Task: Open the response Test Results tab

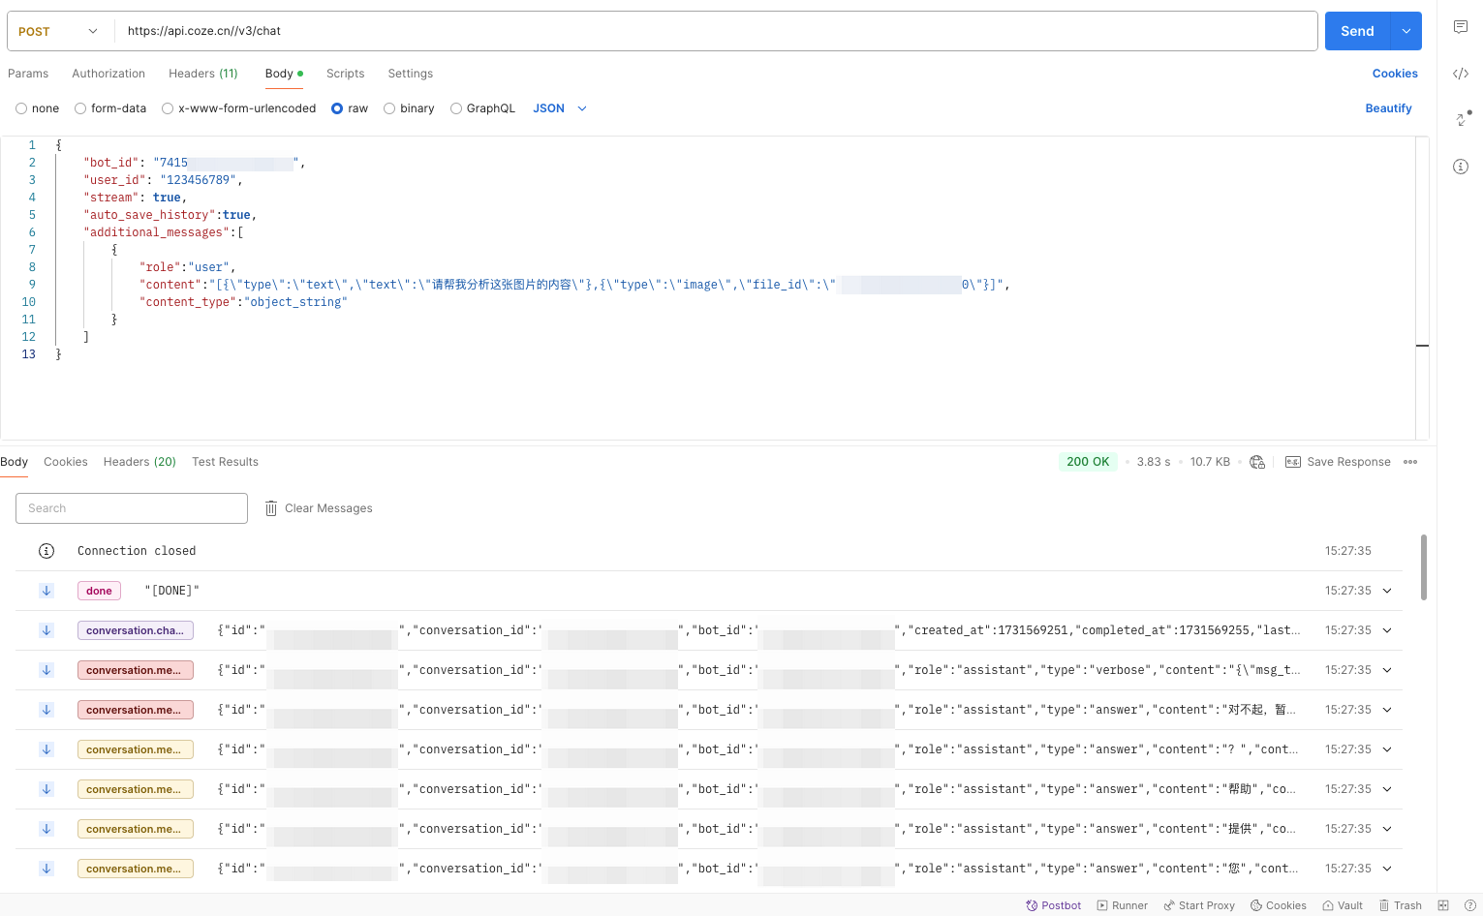Action: [x=225, y=462]
